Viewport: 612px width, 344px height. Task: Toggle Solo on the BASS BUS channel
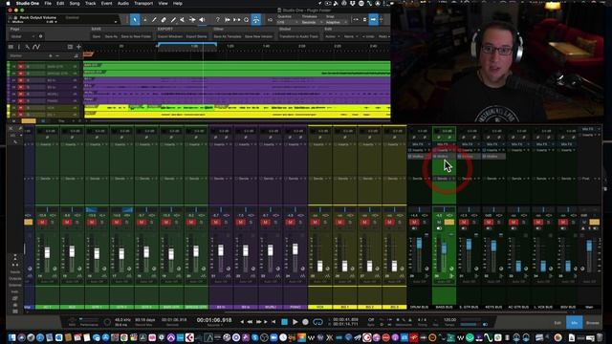click(x=449, y=223)
